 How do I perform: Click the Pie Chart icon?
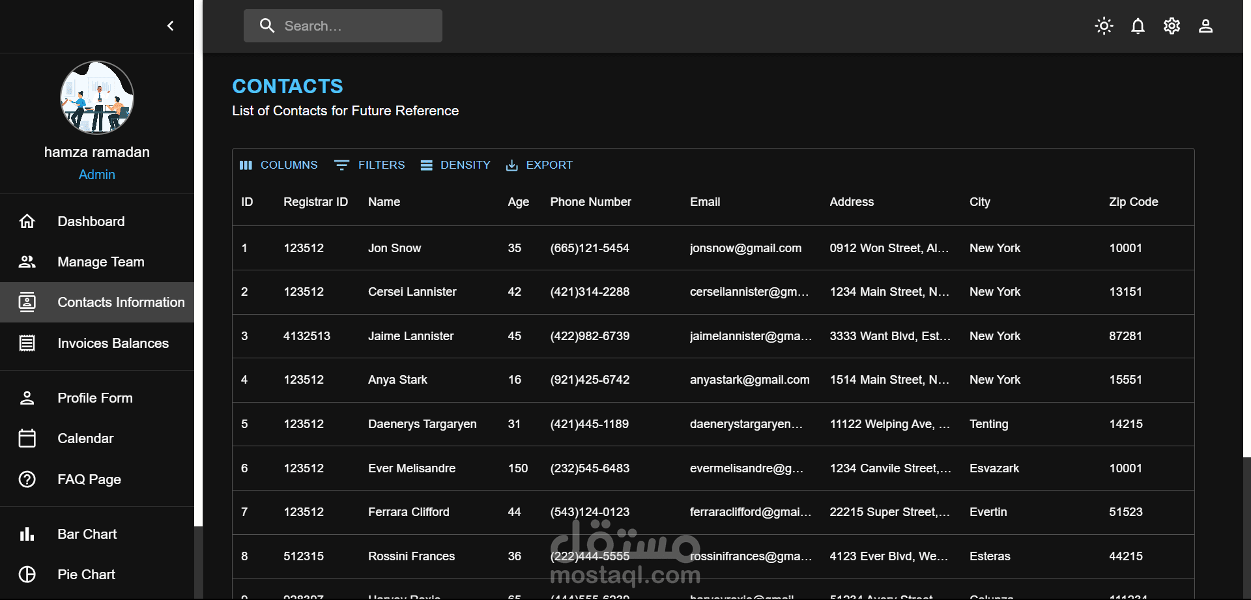pyautogui.click(x=27, y=575)
